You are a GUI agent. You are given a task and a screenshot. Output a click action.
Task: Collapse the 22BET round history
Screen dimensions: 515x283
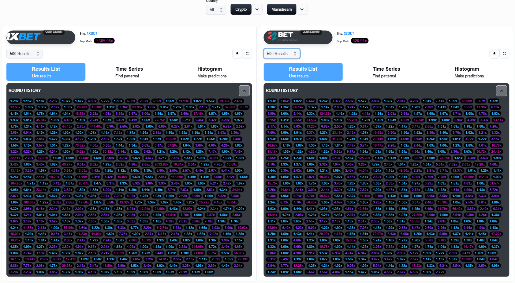coord(502,91)
